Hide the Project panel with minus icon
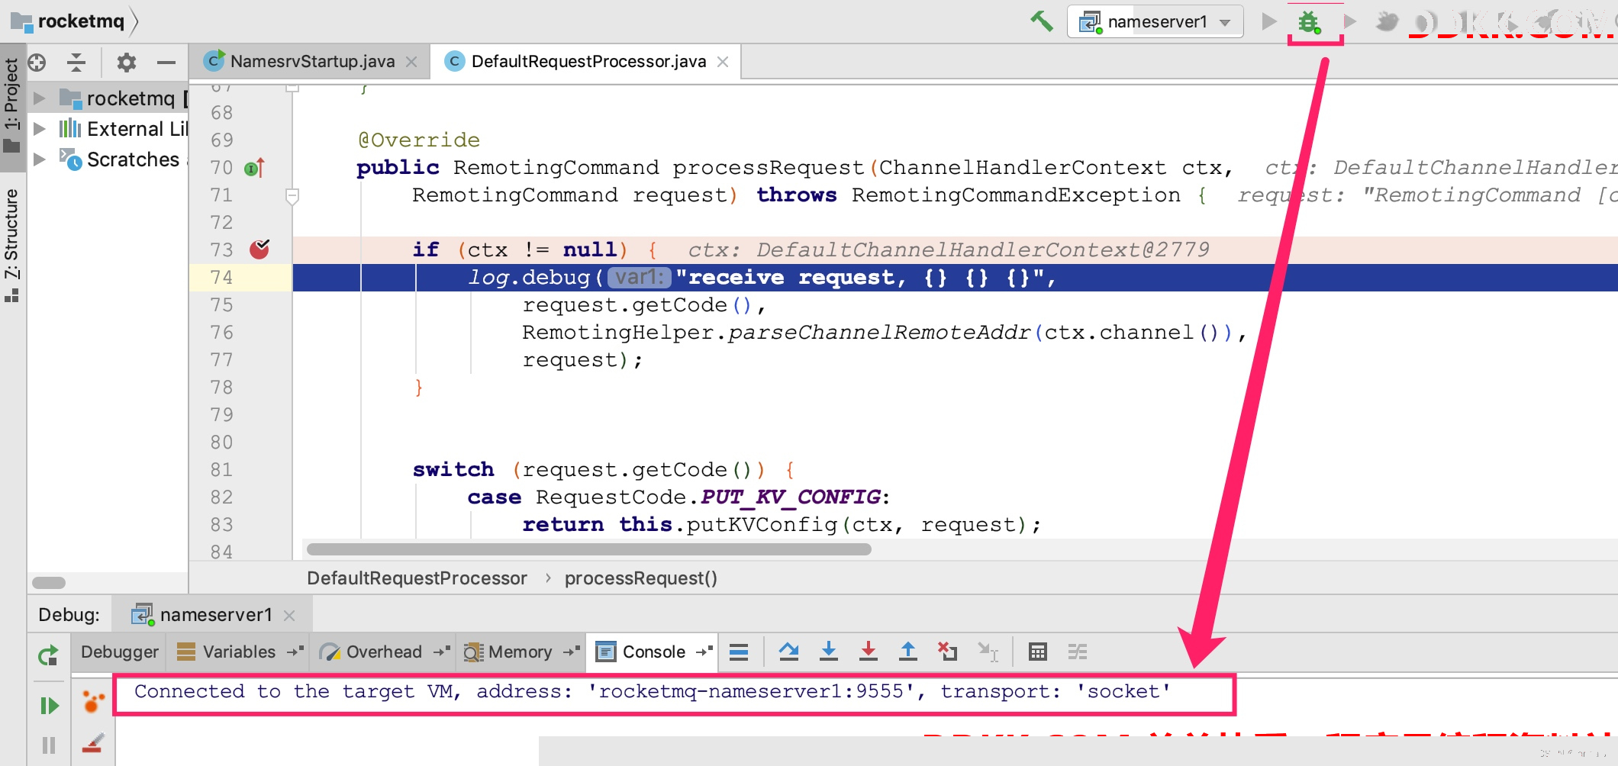 166,63
